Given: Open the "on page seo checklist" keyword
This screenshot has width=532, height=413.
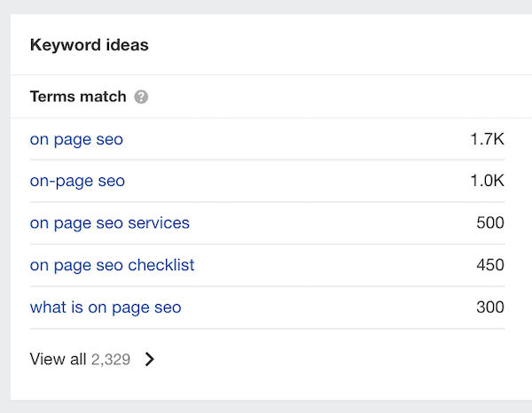Looking at the screenshot, I should (112, 265).
